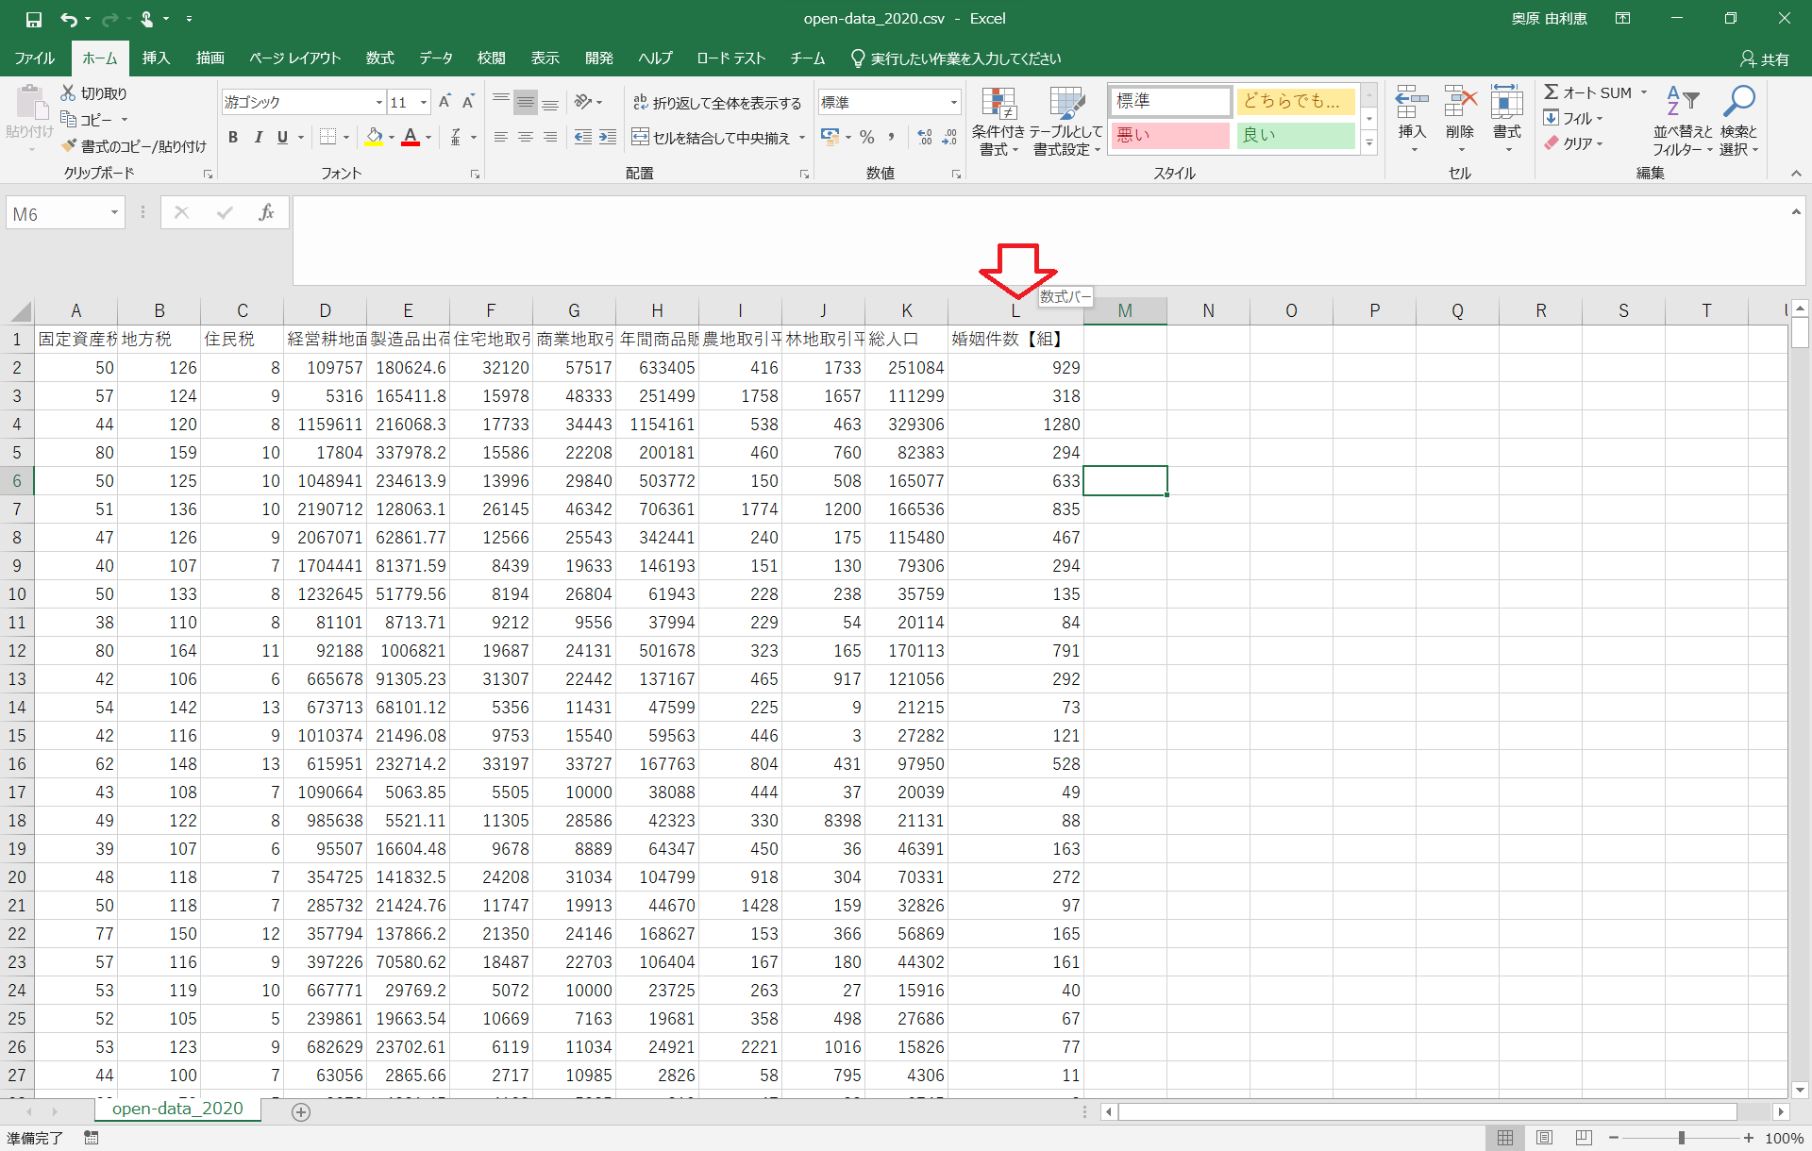The width and height of the screenshot is (1812, 1151).
Task: Click the Insert Function fx icon
Action: 267,213
